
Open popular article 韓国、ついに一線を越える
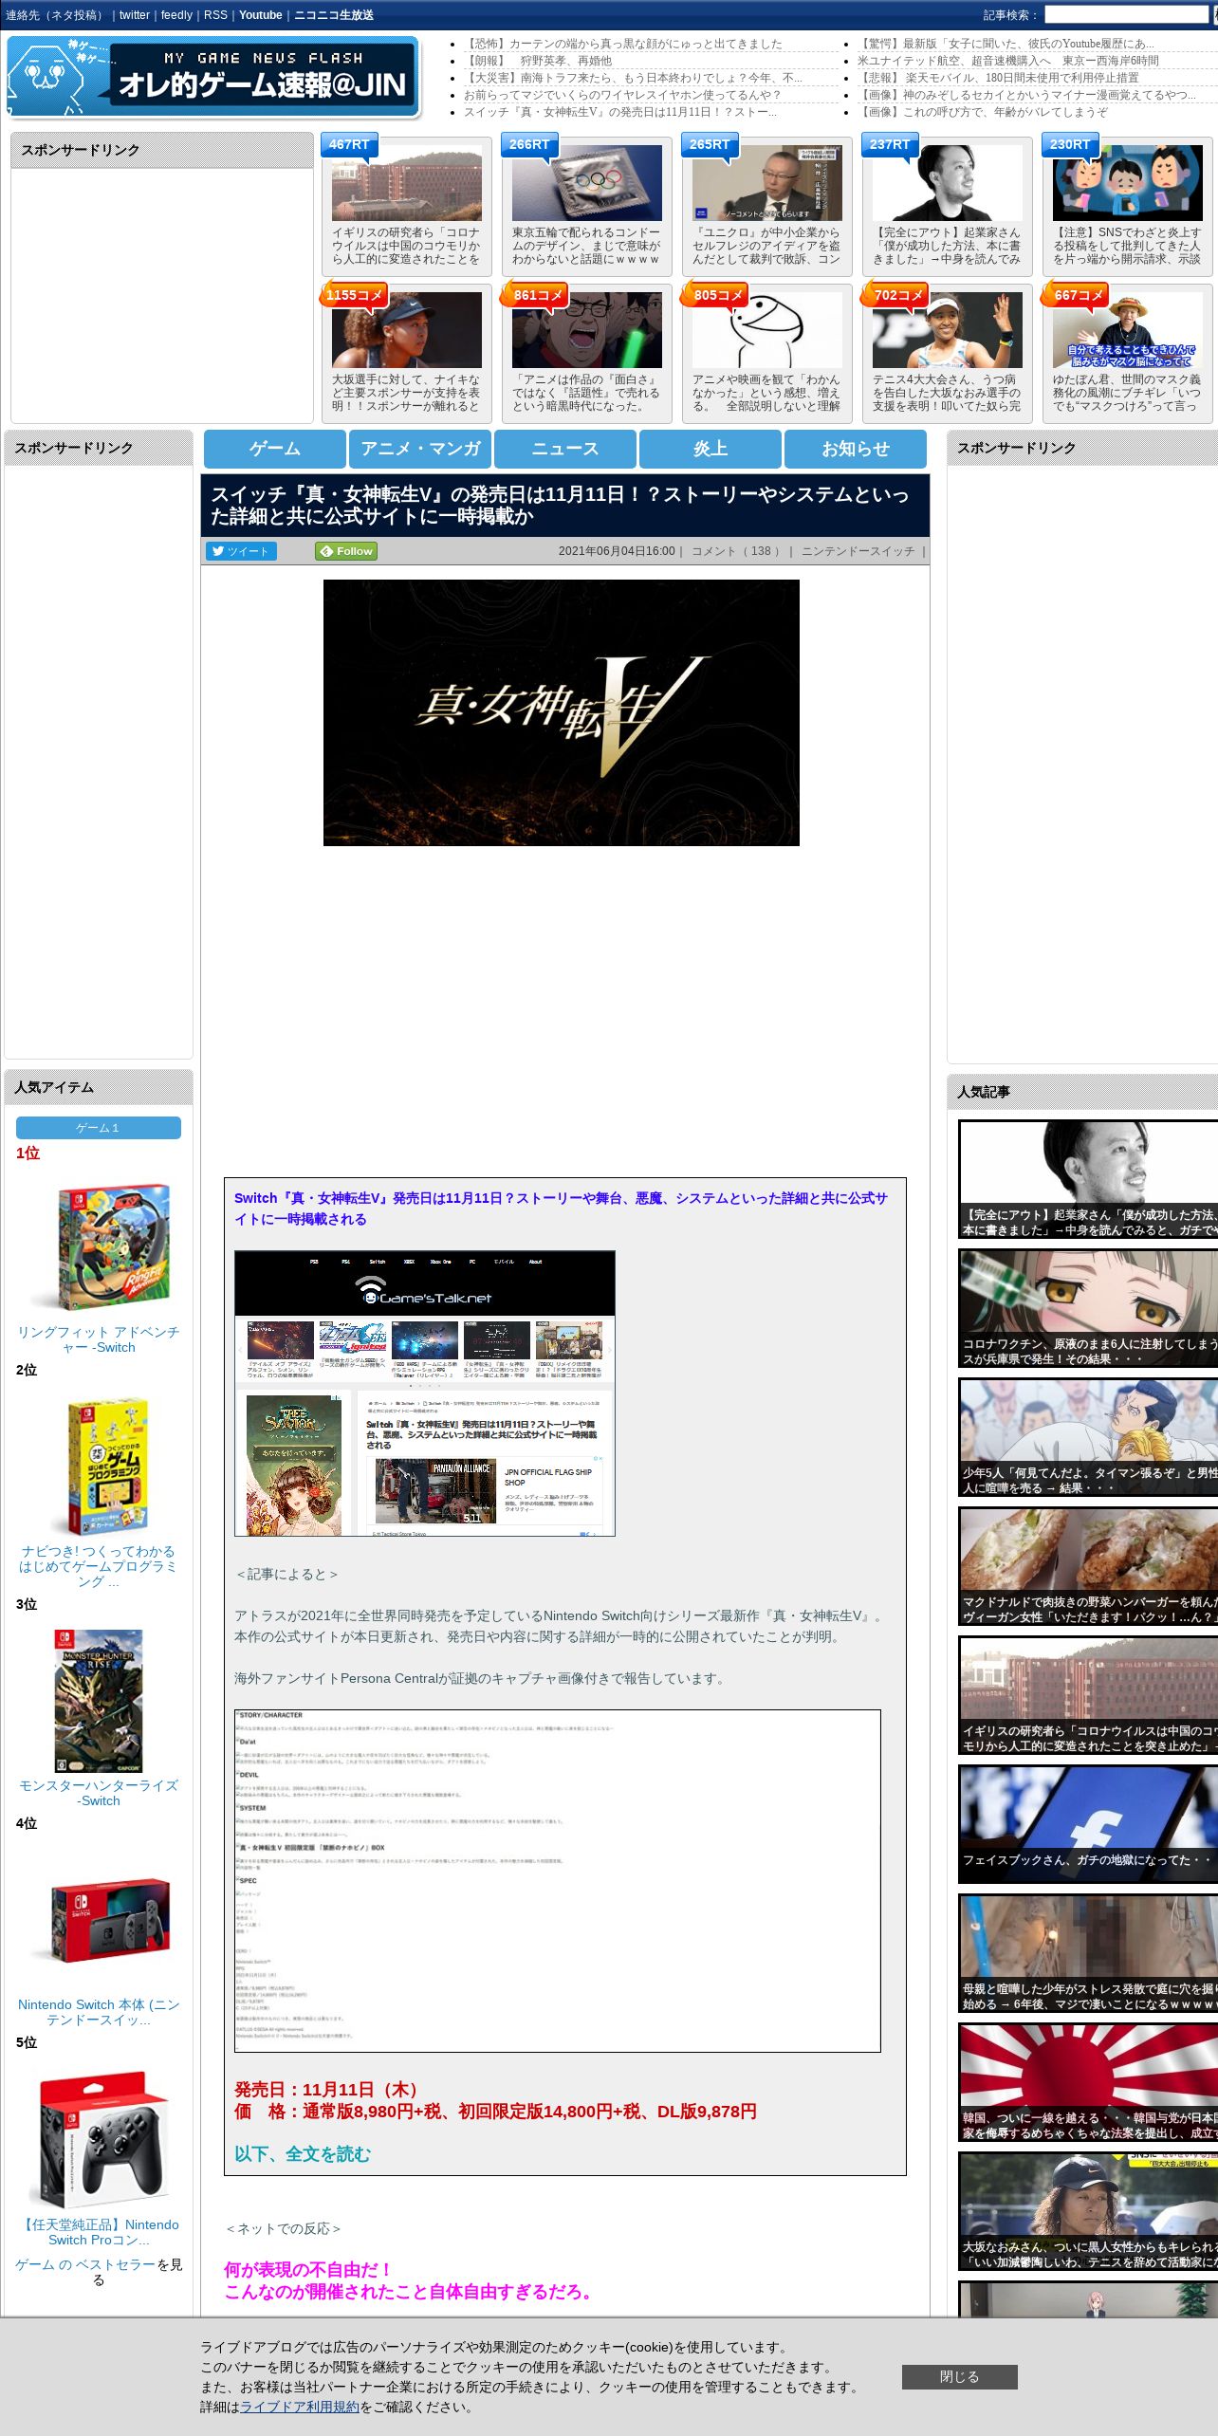point(1088,2082)
